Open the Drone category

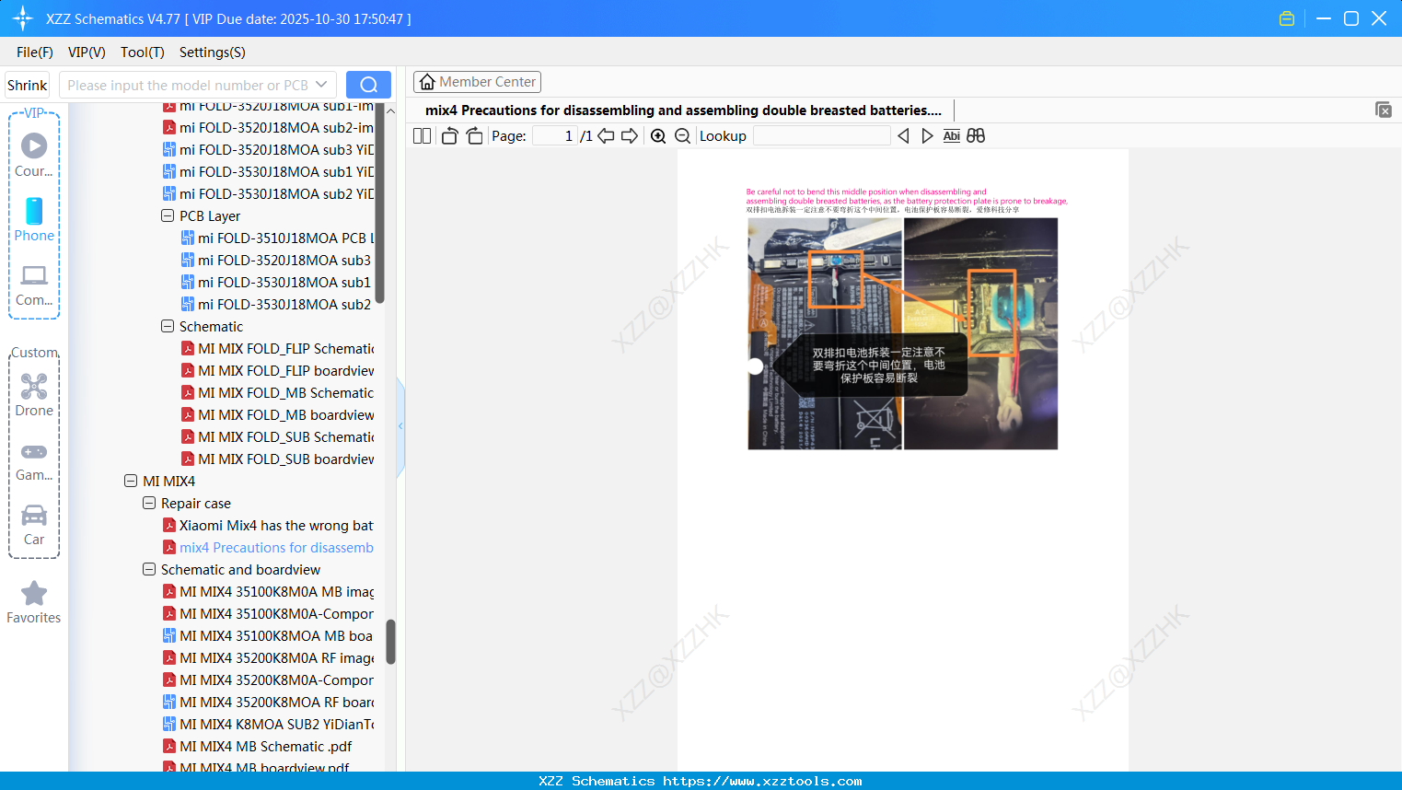click(x=34, y=395)
